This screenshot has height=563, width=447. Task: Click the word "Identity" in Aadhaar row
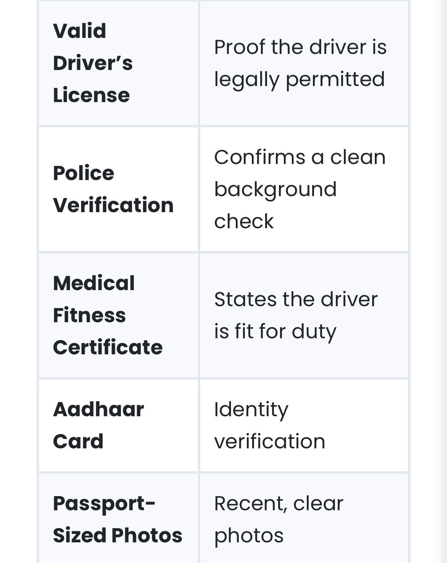(251, 409)
